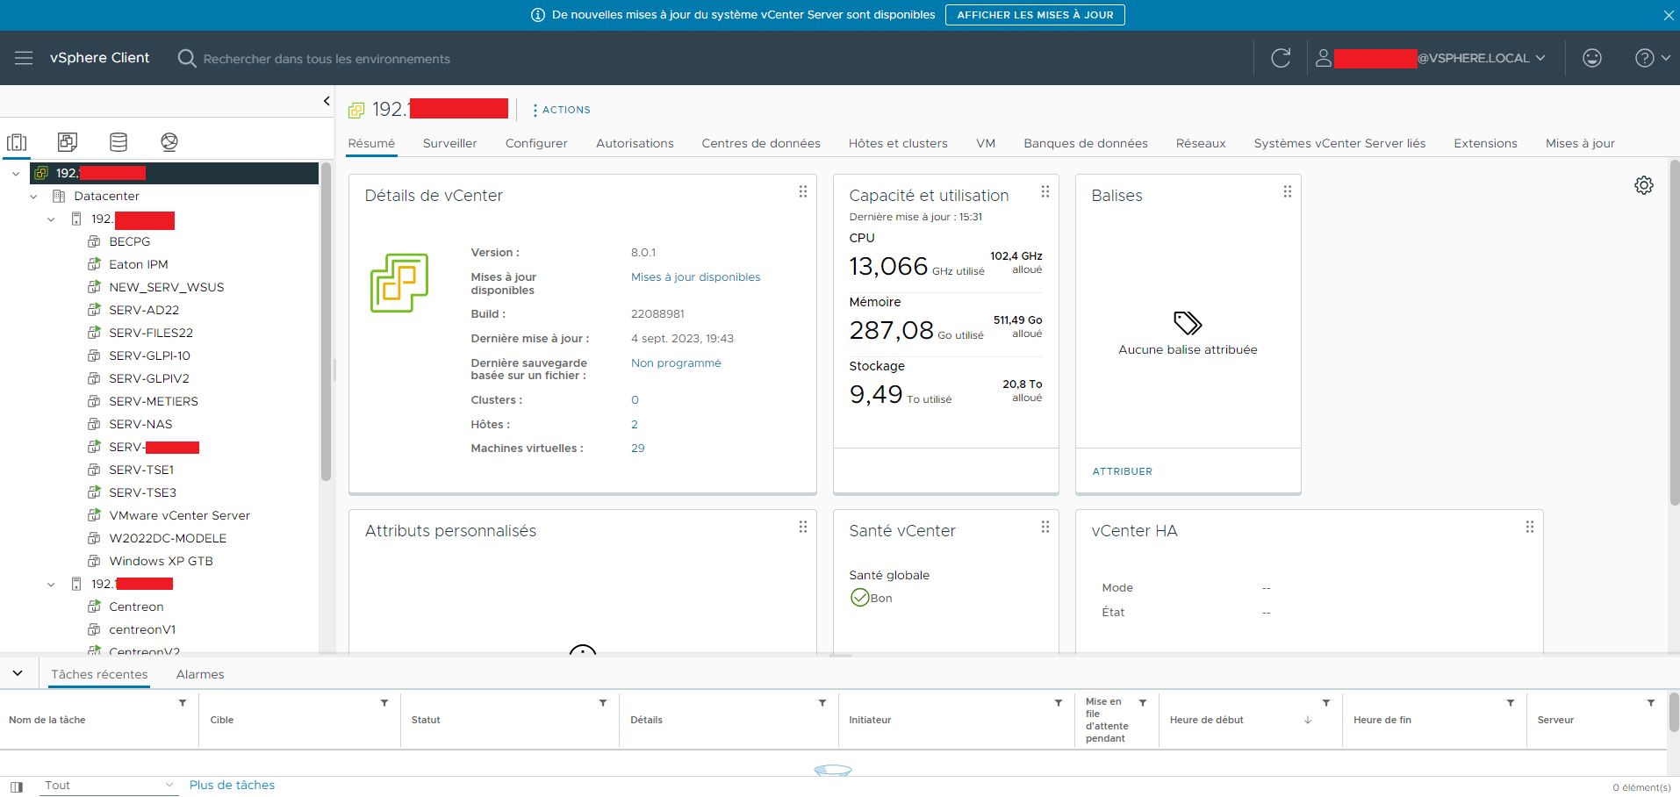Open the summary page settings gear
Screen dimensions: 1680x797
[x=1643, y=185]
